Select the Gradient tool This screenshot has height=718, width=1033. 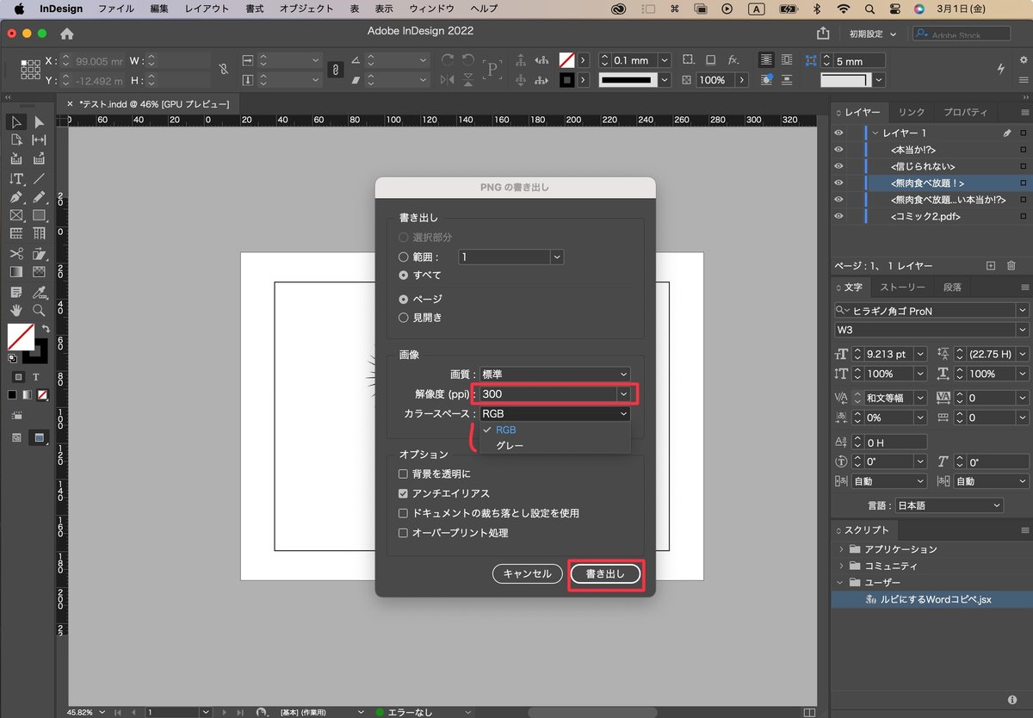click(15, 270)
